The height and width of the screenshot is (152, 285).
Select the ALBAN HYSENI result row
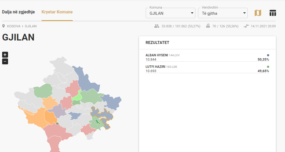tap(207, 57)
